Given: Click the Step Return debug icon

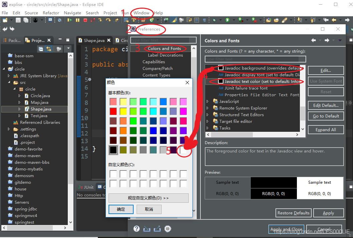Looking at the screenshot, I should pyautogui.click(x=117, y=20).
